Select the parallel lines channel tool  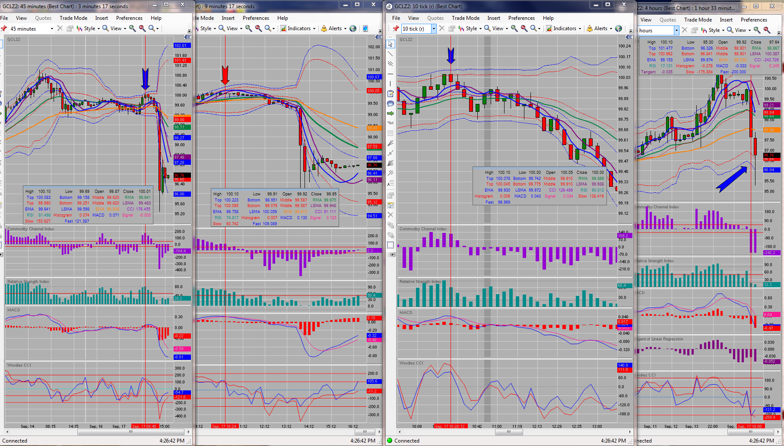tap(390, 64)
